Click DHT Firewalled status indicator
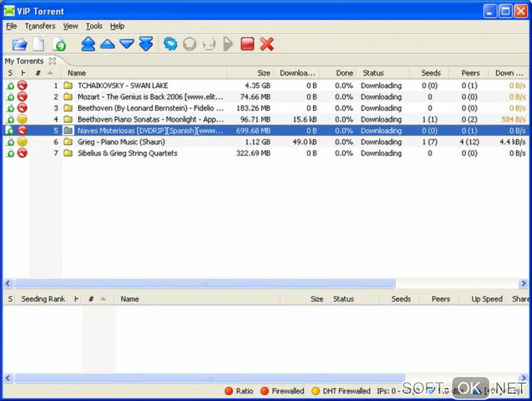532x401 pixels. 341,391
